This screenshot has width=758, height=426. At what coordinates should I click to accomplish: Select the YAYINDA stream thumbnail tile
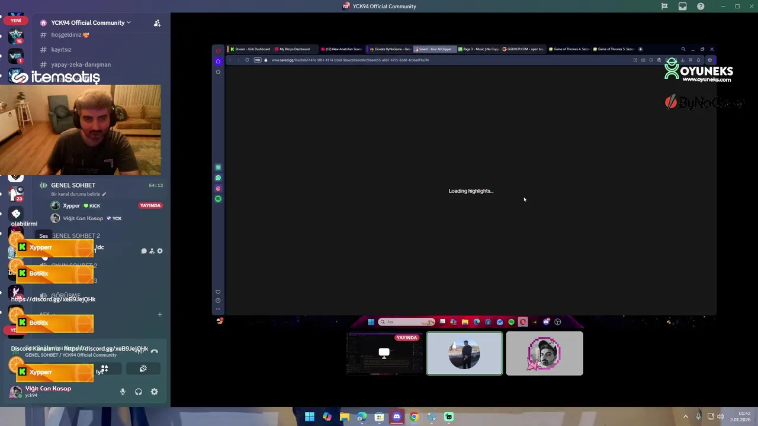point(384,353)
